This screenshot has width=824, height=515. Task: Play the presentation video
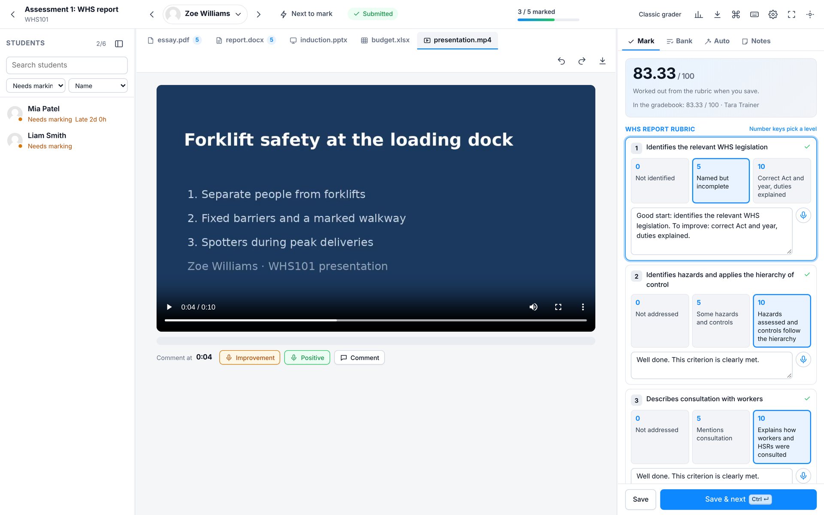[169, 307]
